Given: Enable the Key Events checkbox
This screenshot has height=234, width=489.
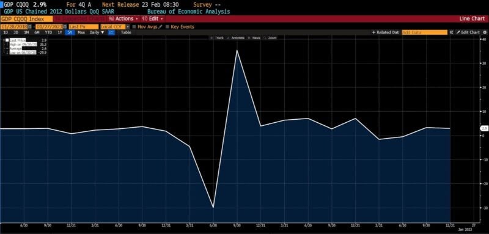Looking at the screenshot, I should [x=167, y=27].
